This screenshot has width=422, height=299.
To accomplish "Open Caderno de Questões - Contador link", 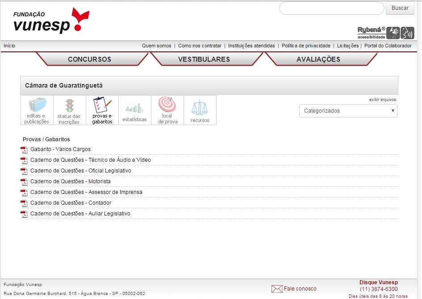I will 71,203.
